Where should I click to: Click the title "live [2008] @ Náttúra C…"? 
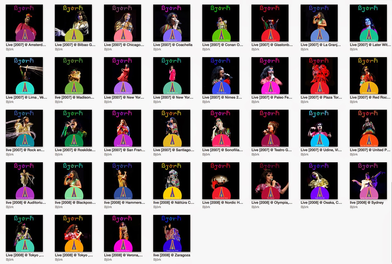(174, 202)
